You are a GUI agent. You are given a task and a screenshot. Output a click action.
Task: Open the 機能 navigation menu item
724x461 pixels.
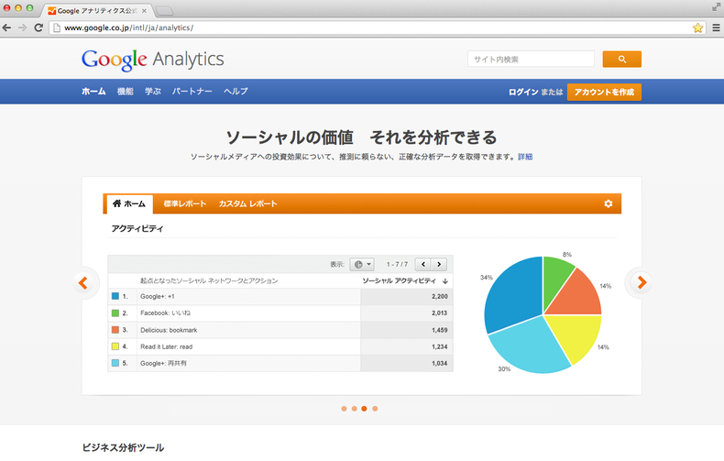click(x=125, y=92)
